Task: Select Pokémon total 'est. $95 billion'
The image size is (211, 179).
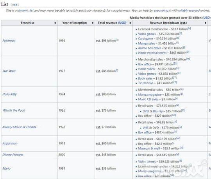Action: (106, 41)
